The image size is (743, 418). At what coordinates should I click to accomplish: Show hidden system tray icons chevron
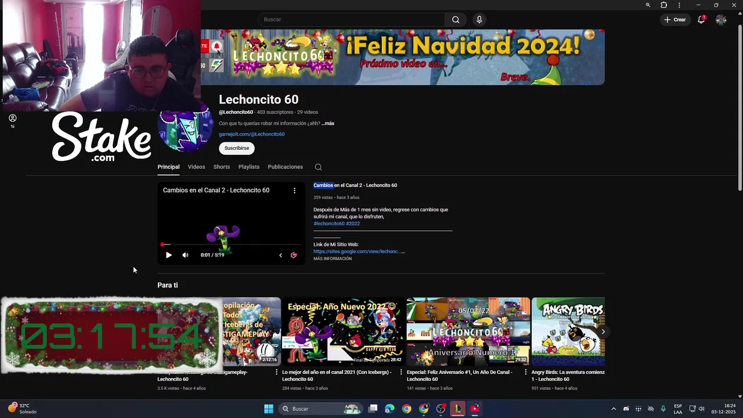(613, 409)
